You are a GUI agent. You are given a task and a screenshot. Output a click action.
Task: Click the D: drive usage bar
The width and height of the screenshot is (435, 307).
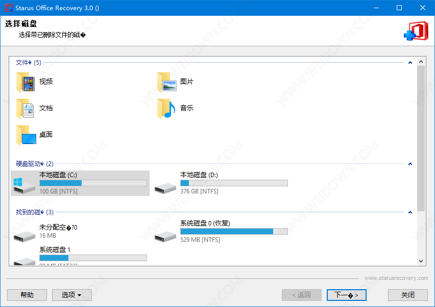click(x=234, y=183)
